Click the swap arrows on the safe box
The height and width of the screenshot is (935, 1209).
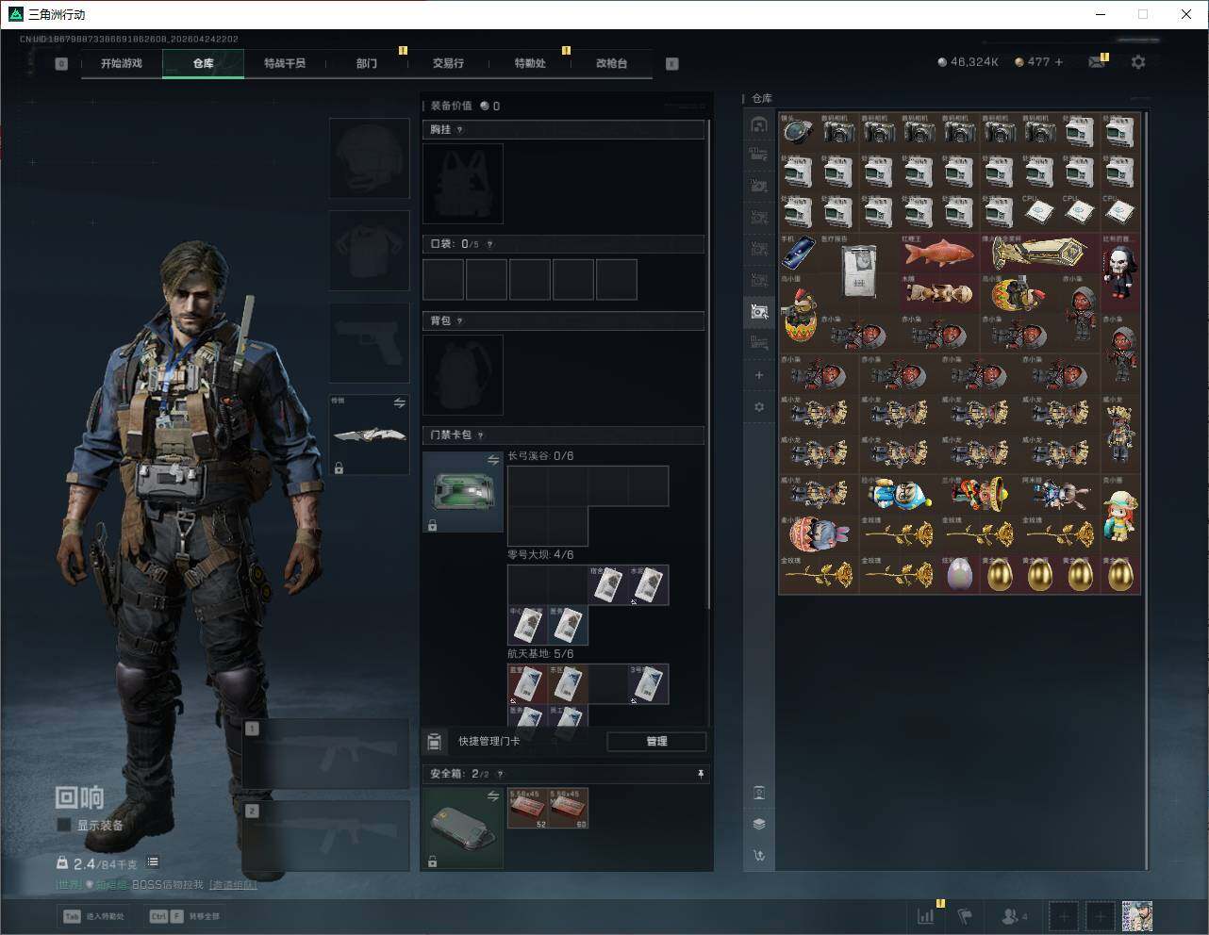[492, 796]
